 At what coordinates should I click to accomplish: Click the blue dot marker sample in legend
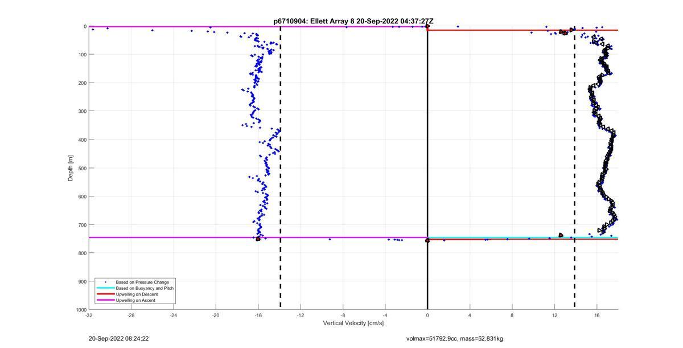tap(105, 282)
